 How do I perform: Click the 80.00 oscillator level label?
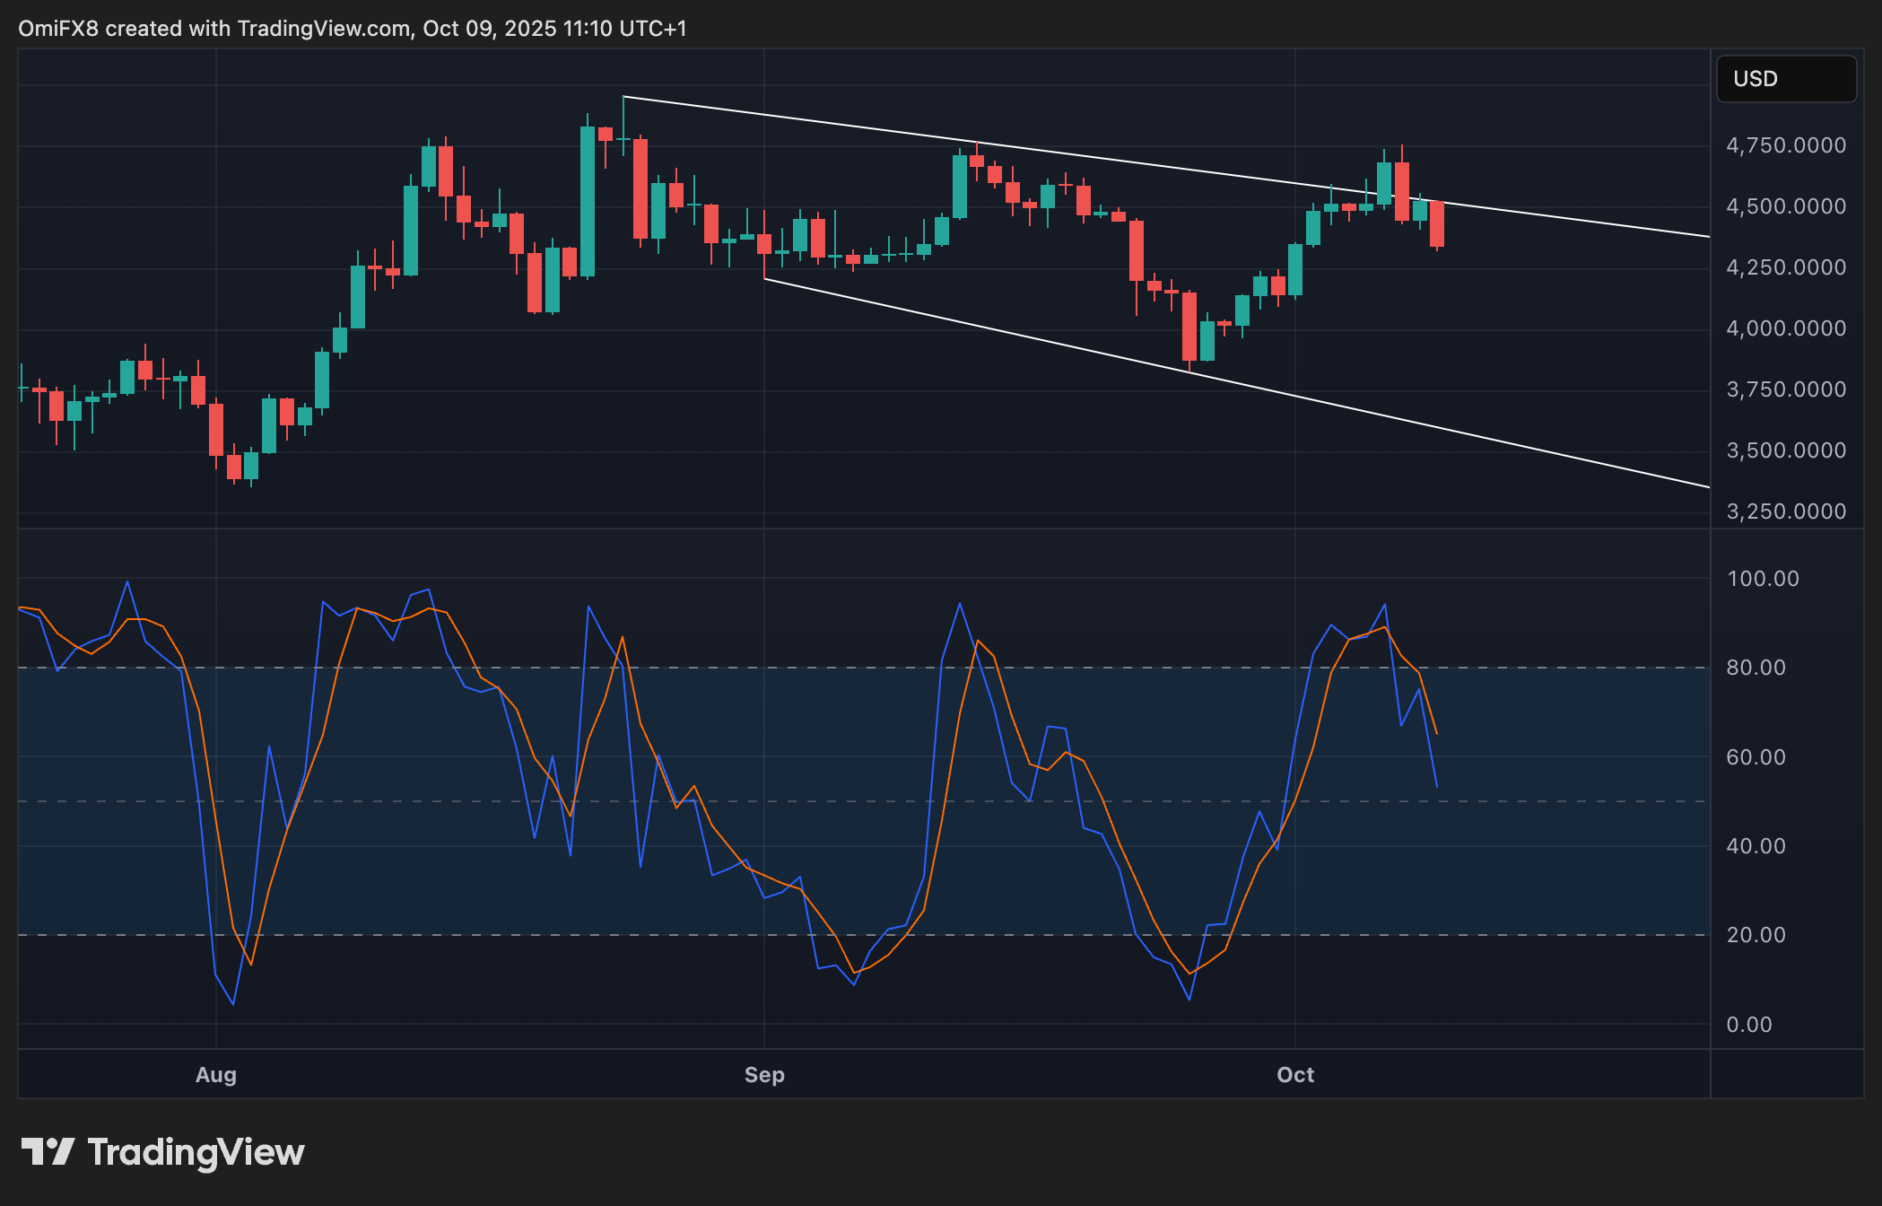[1756, 668]
